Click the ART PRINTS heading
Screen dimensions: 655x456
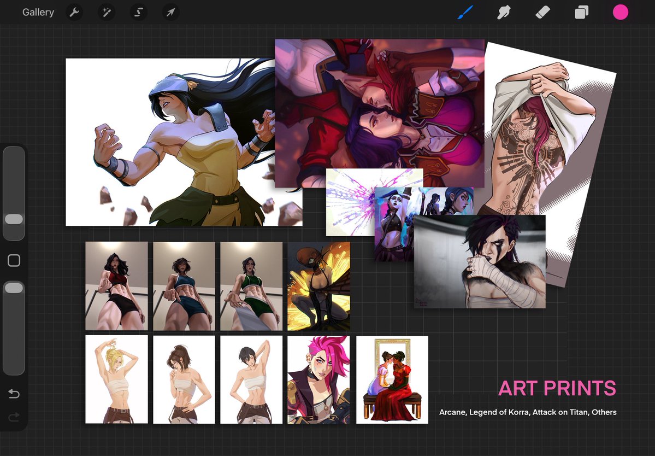click(x=557, y=388)
